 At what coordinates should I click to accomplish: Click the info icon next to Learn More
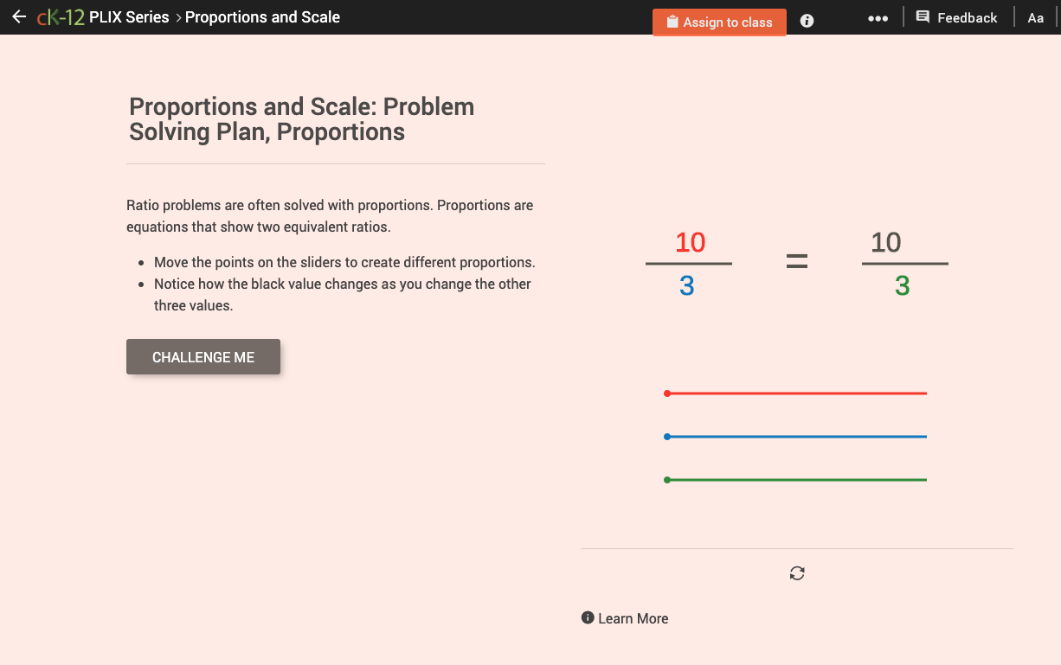pyautogui.click(x=588, y=617)
